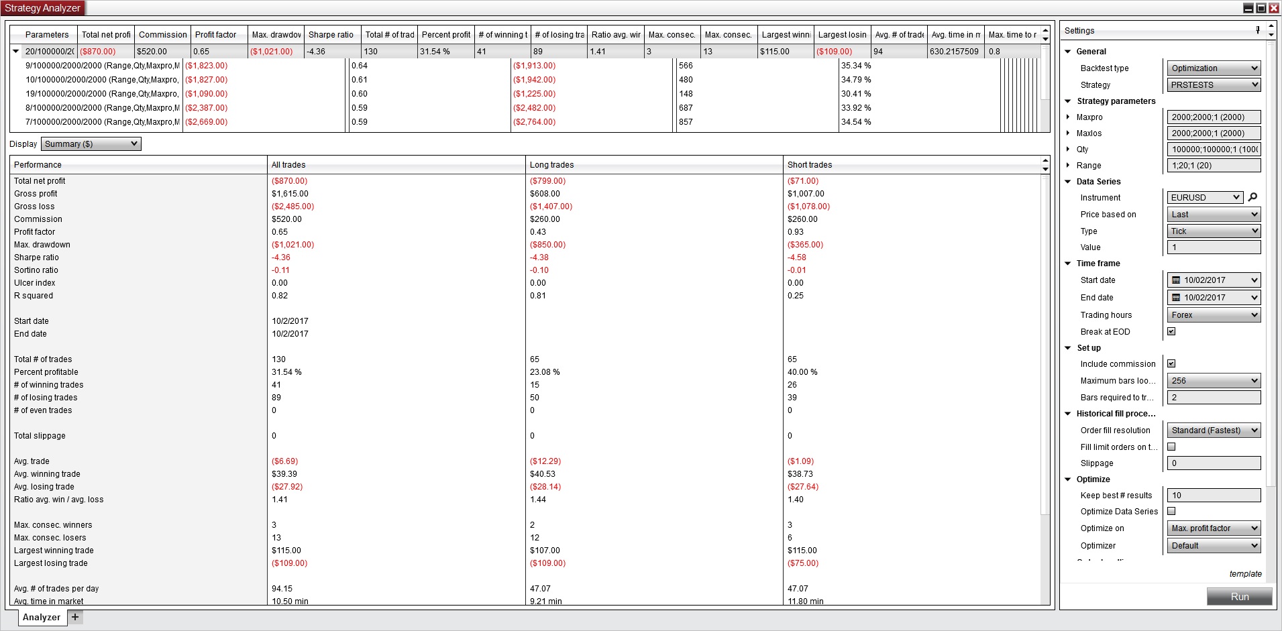
Task: Collapse the selected 20/100000 results row
Action: pos(16,52)
